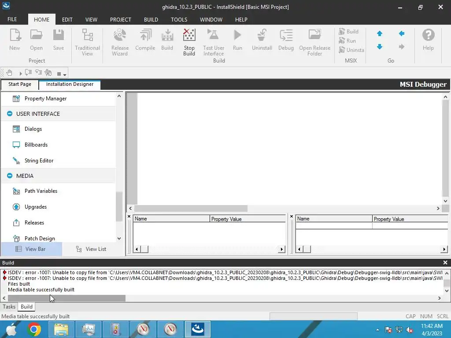Click the Build output horizontal scrollbar thumb
Screen dimensions: 451x338
click(67, 298)
